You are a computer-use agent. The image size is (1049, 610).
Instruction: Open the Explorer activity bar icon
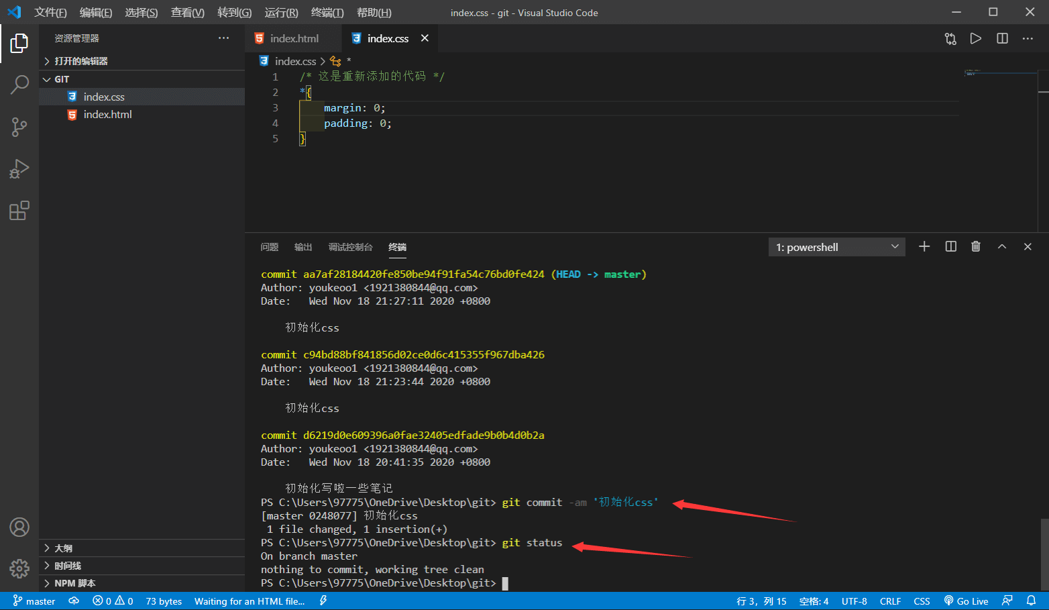(x=19, y=44)
